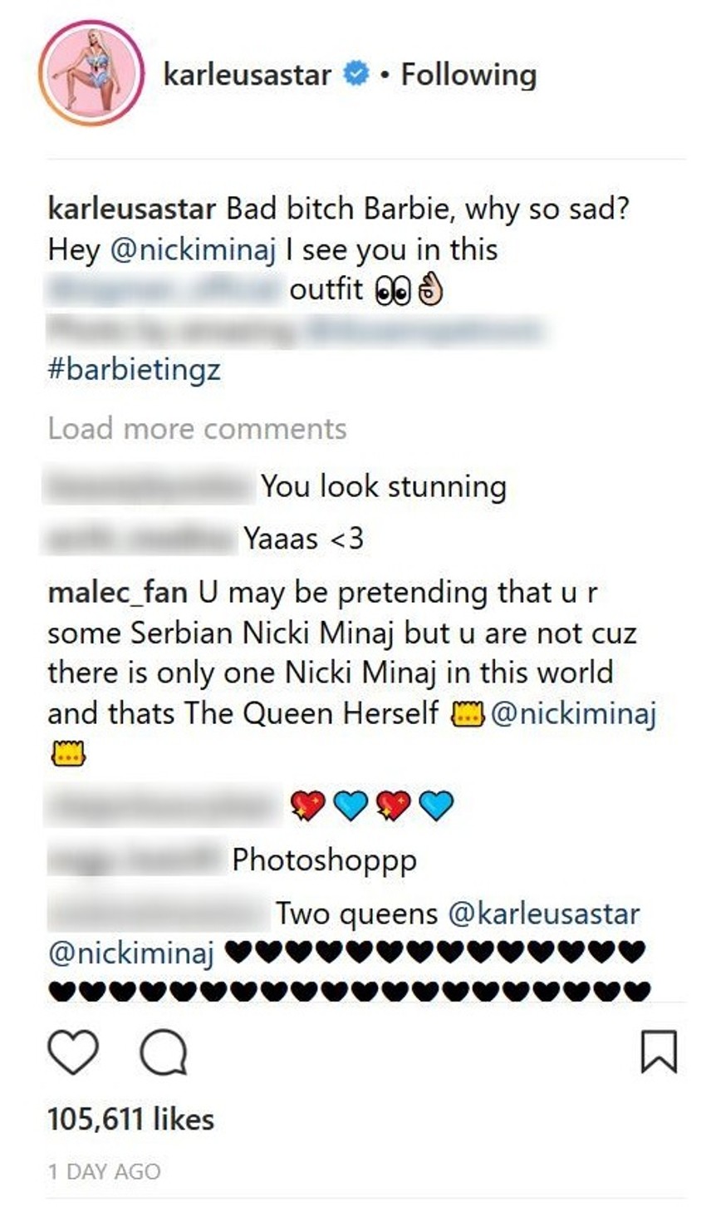Save post with the bookmark icon
The width and height of the screenshot is (706, 1207).
[x=659, y=1052]
